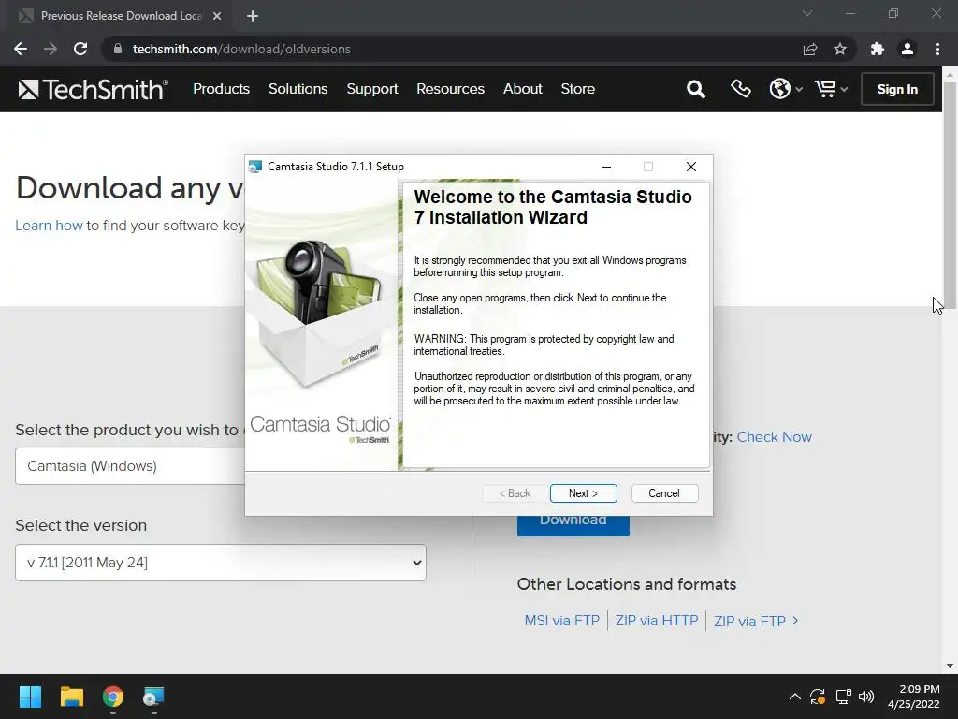The height and width of the screenshot is (719, 958).
Task: Click the lock icon in the address bar
Action: [x=117, y=49]
